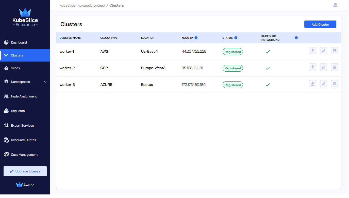Select the worker-3 cluster name
This screenshot has width=349, height=198.
tap(67, 85)
